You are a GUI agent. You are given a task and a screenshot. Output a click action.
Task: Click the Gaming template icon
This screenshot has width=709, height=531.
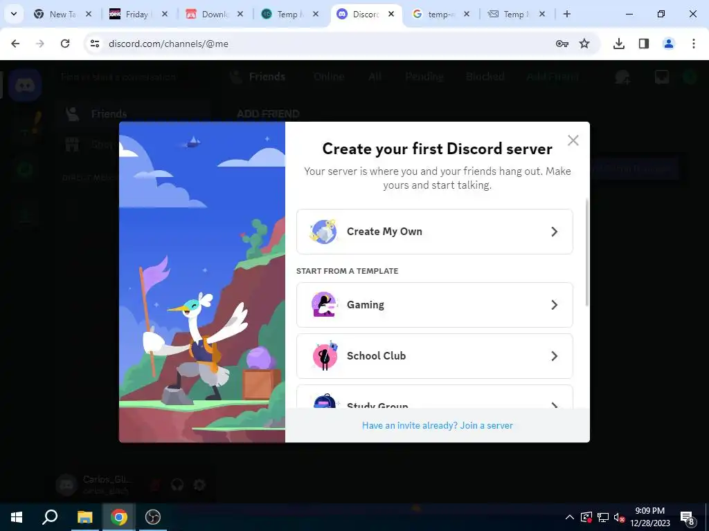coord(324,305)
